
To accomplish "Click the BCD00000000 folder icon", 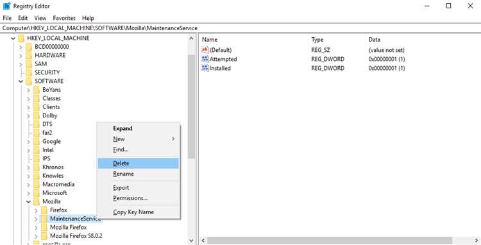I will (x=29, y=47).
